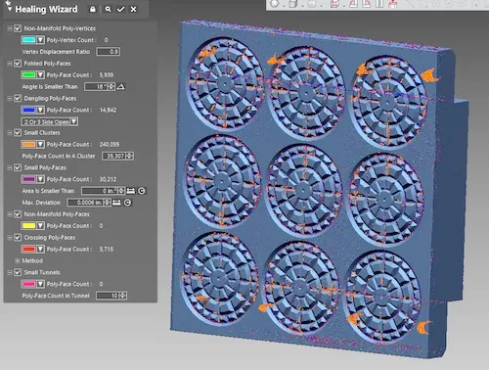Click the Healing Wizard magnifier preview icon
This screenshot has width=489, height=370.
(x=108, y=9)
